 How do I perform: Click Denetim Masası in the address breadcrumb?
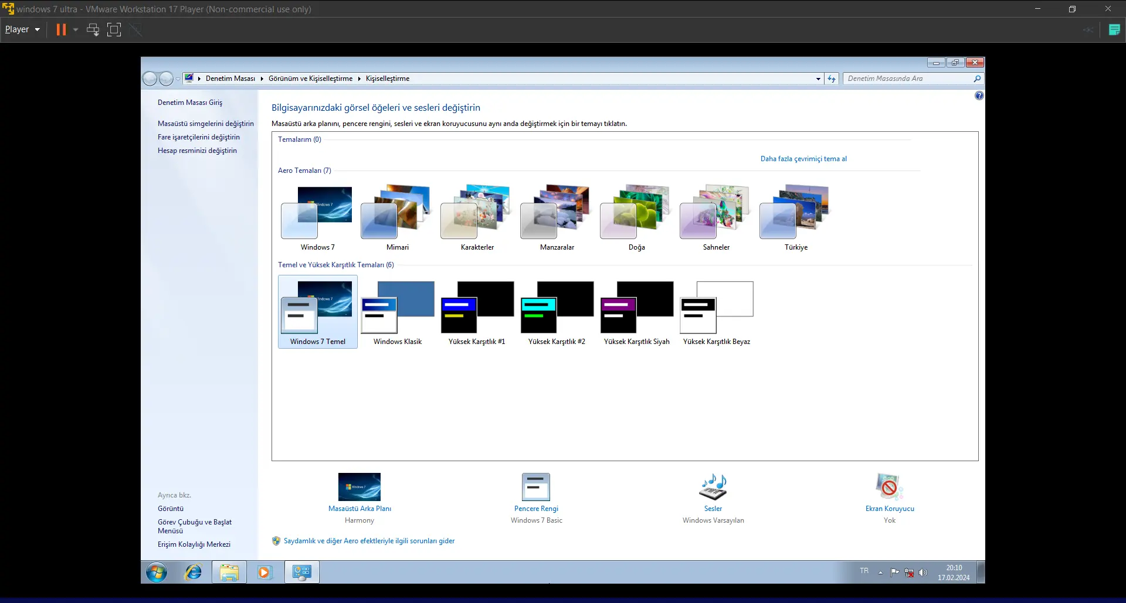click(x=230, y=79)
